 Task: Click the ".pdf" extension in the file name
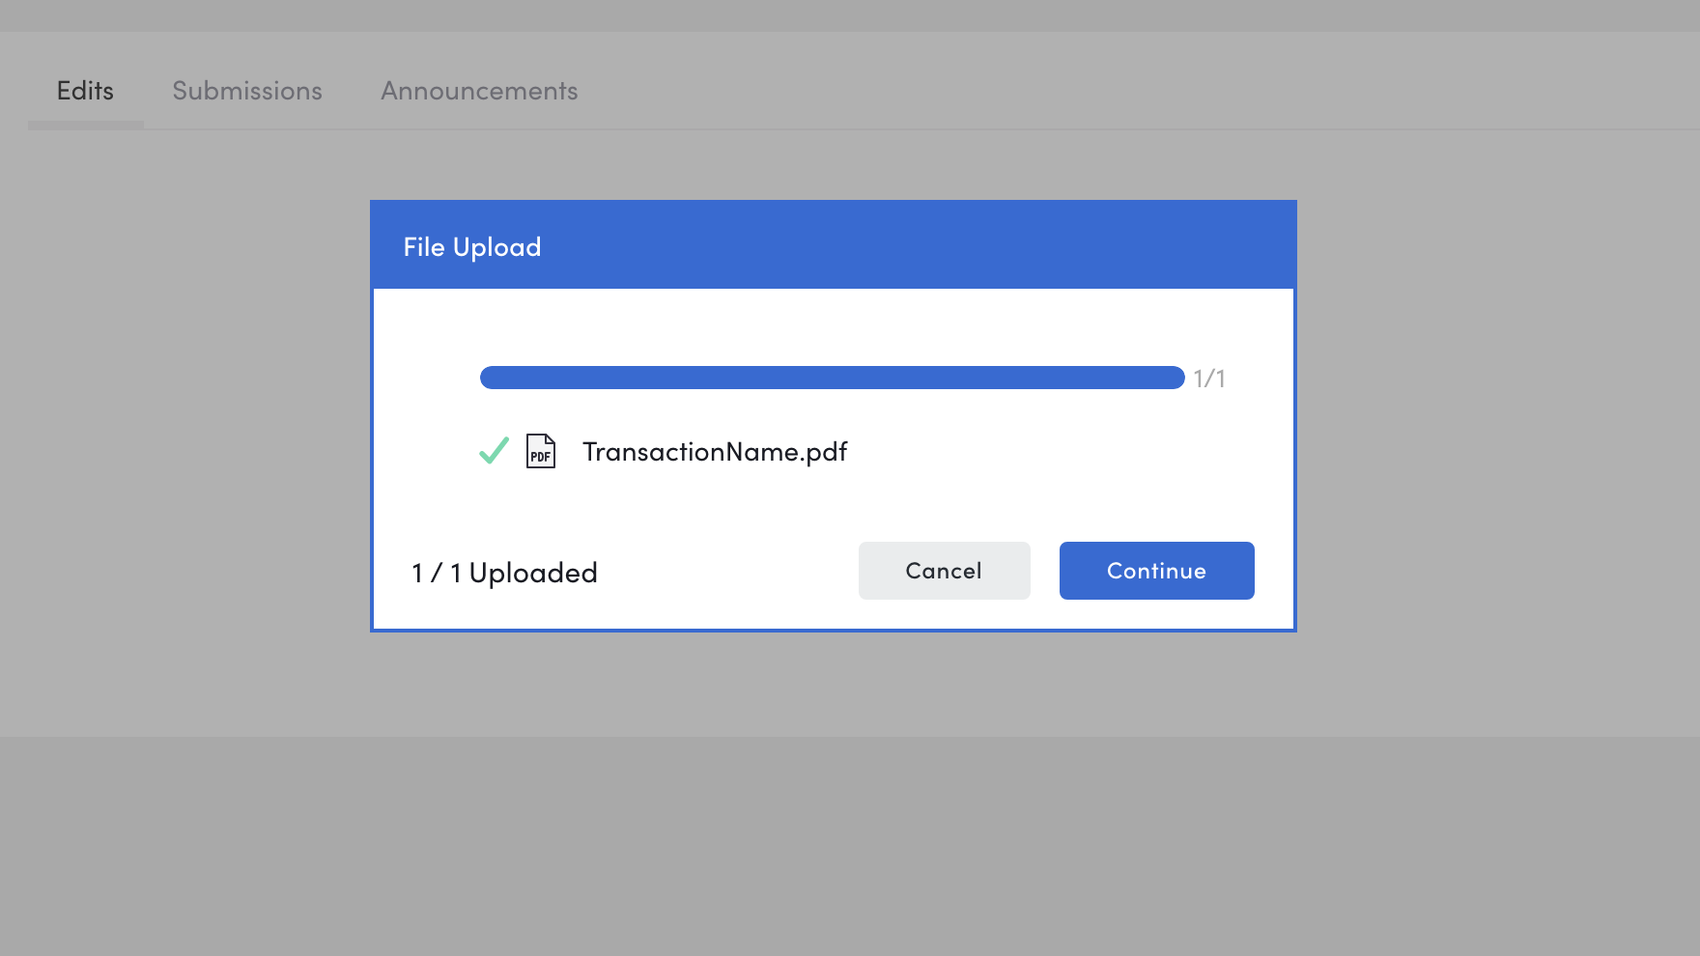(824, 452)
